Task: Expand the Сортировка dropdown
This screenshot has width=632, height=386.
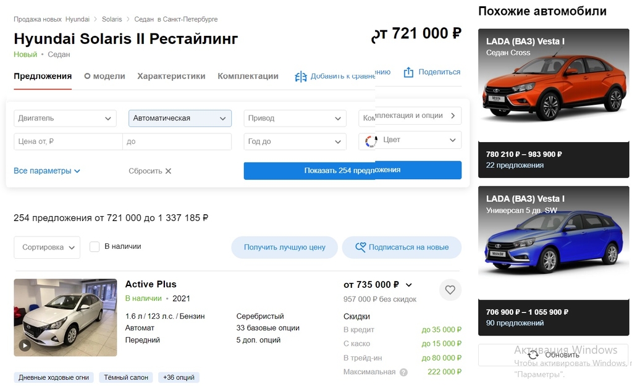Action: [47, 247]
